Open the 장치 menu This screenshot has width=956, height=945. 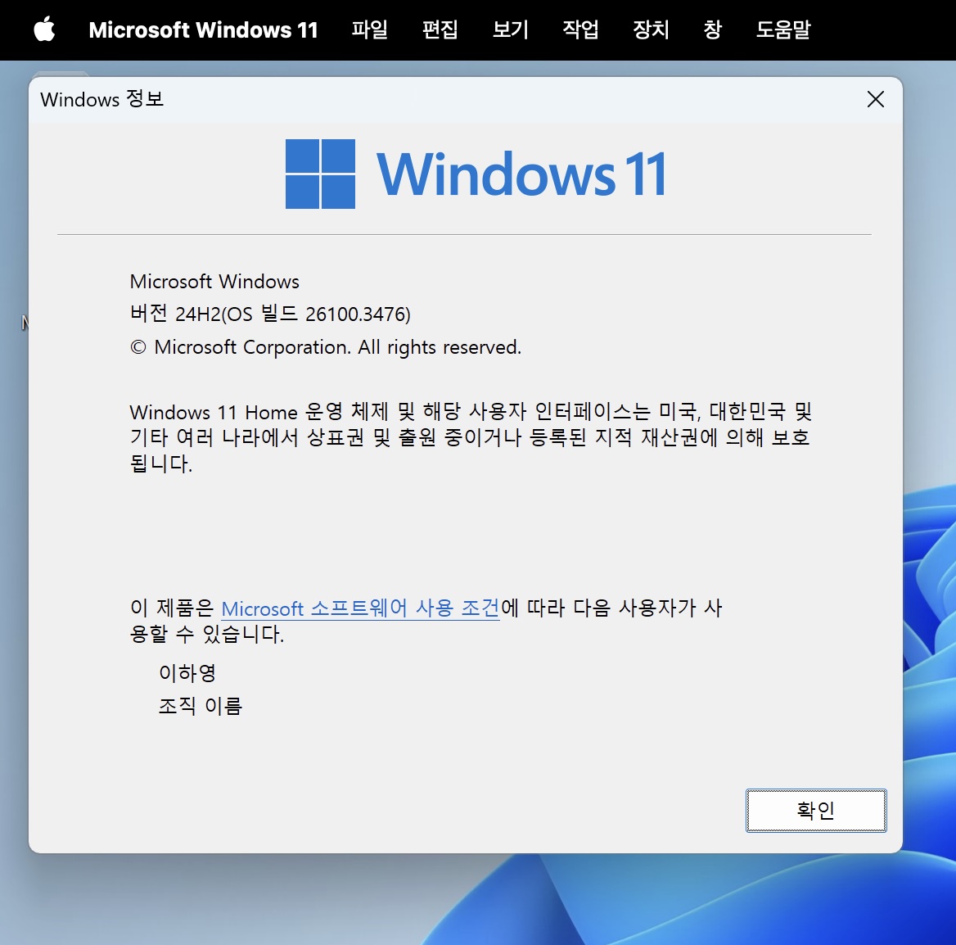pyautogui.click(x=651, y=29)
